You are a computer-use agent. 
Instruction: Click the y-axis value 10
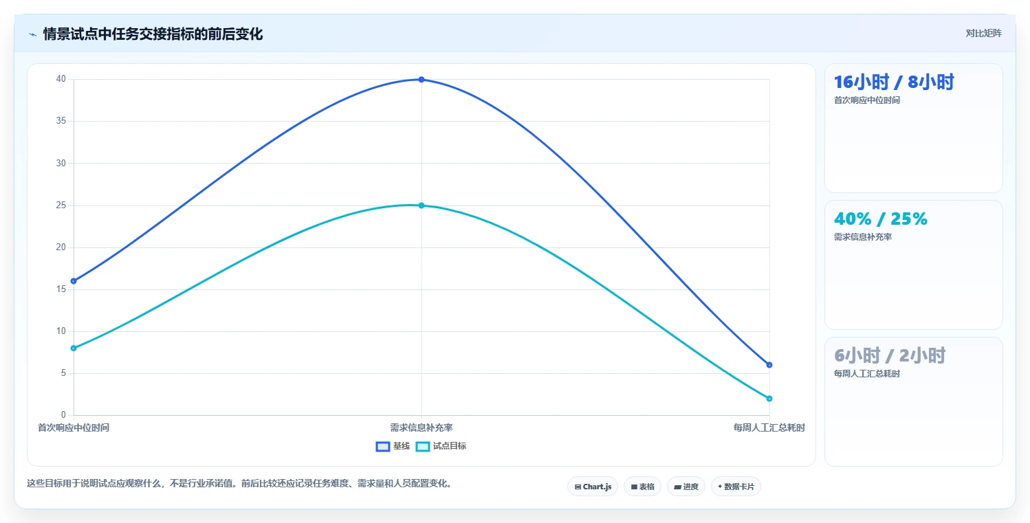(61, 331)
